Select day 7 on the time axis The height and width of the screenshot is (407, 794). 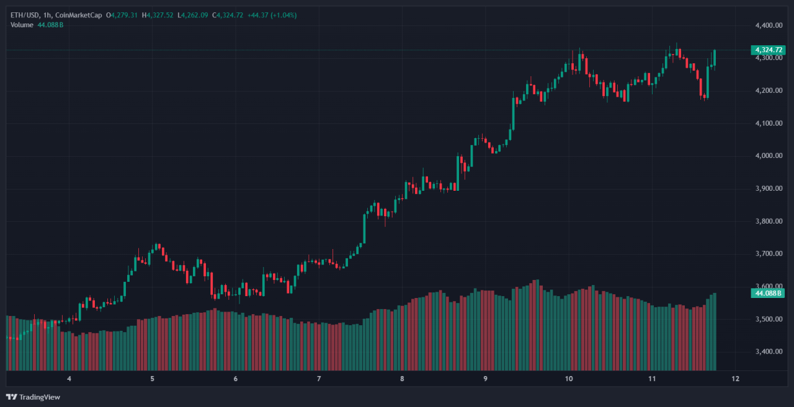pyautogui.click(x=319, y=379)
